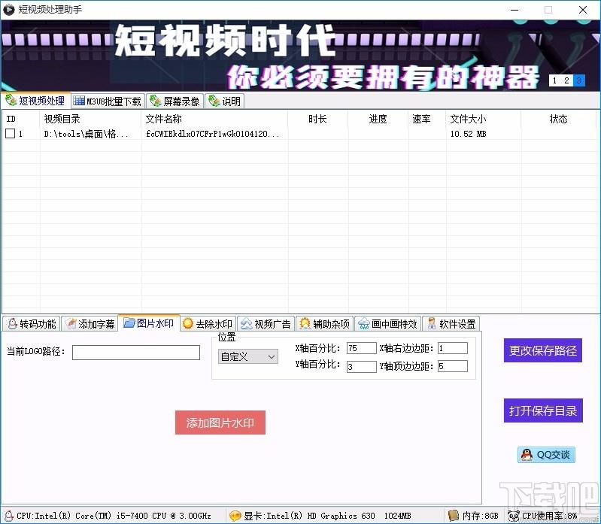The width and height of the screenshot is (601, 524).
Task: Open the 说明 tab
Action: (x=225, y=101)
